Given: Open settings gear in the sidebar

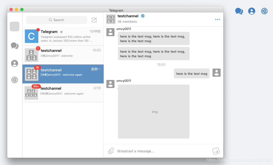Looking at the screenshot, I should [x=15, y=80].
